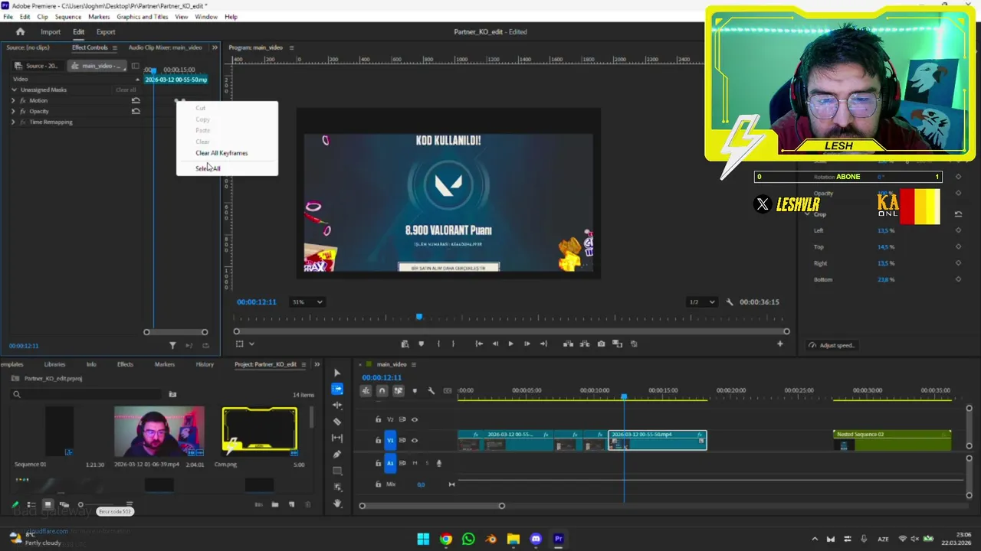Click Export Frame camera icon in Program monitor
981x551 pixels.
point(601,344)
